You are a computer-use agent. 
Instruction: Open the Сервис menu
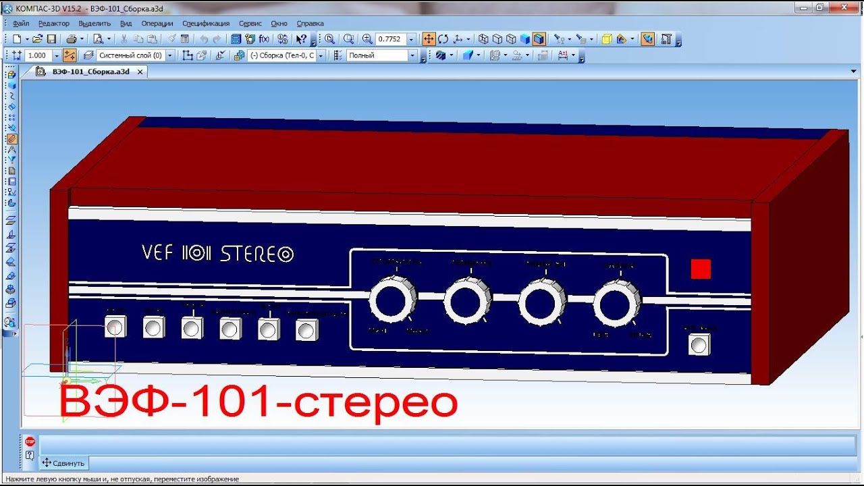click(250, 24)
